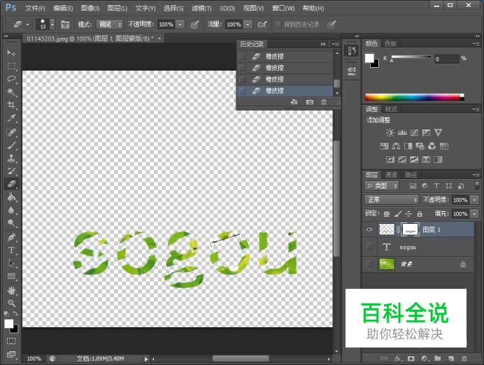This screenshot has width=484, height=365.
Task: Select the Path Selection tool
Action: [11, 263]
